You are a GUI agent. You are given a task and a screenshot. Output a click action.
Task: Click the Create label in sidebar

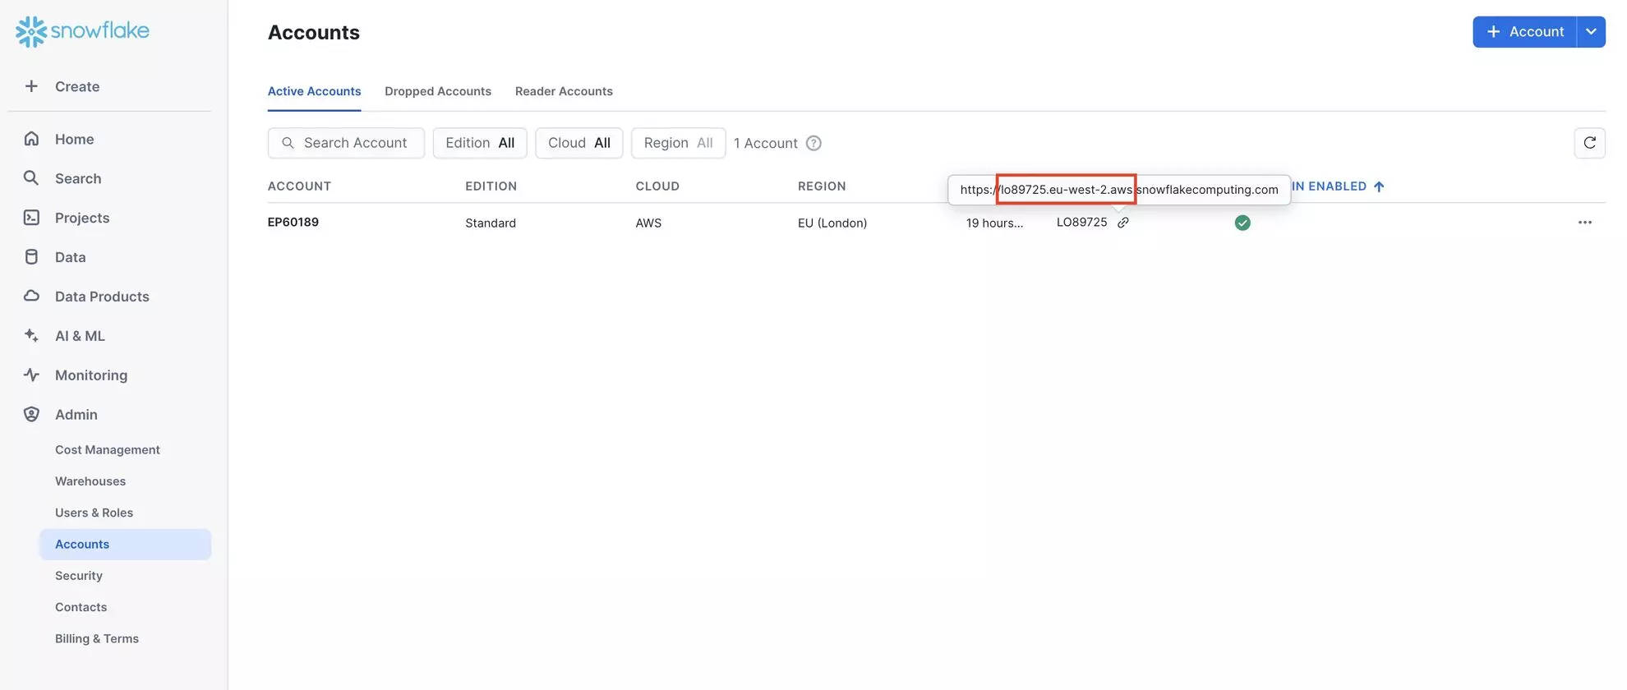coord(77,86)
